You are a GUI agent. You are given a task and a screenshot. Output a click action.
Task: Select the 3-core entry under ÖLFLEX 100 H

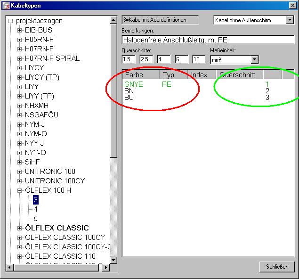(36, 200)
